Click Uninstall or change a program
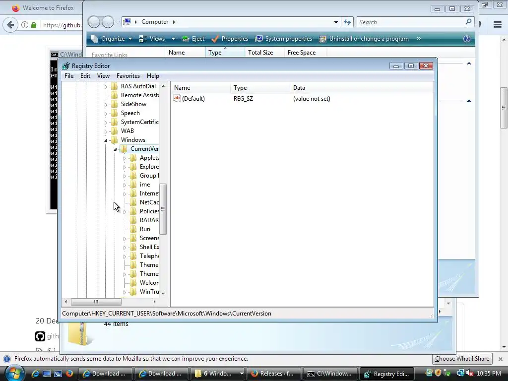The image size is (508, 381). tap(364, 39)
